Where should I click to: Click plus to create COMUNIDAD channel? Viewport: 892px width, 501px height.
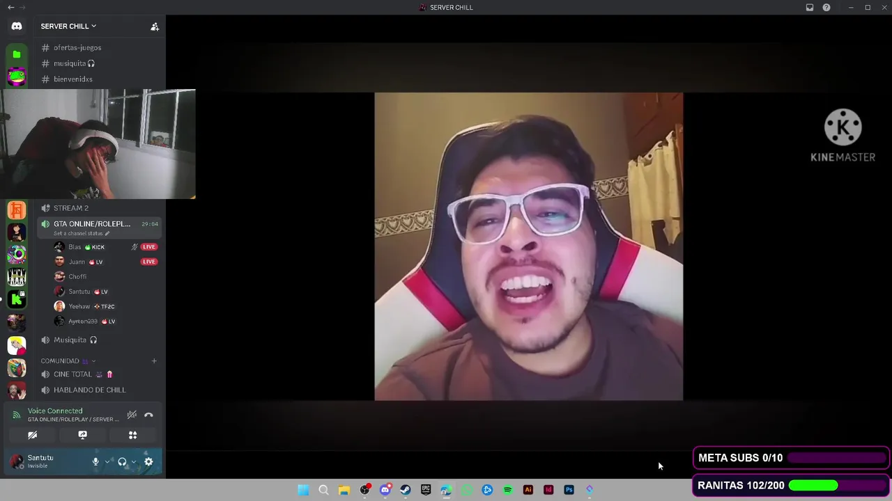pyautogui.click(x=154, y=361)
